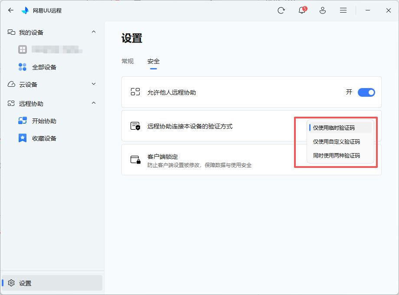Open notifications via the bell icon
The height and width of the screenshot is (295, 399).
click(x=302, y=10)
